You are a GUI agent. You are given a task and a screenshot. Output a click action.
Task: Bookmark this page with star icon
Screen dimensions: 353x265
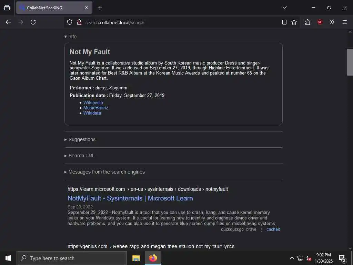[x=294, y=22]
